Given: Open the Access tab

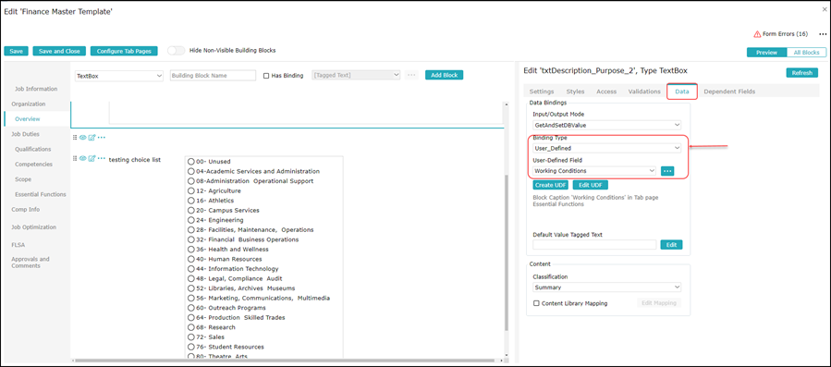Looking at the screenshot, I should 606,92.
